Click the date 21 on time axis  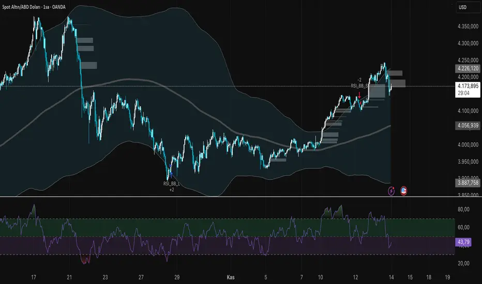69,277
